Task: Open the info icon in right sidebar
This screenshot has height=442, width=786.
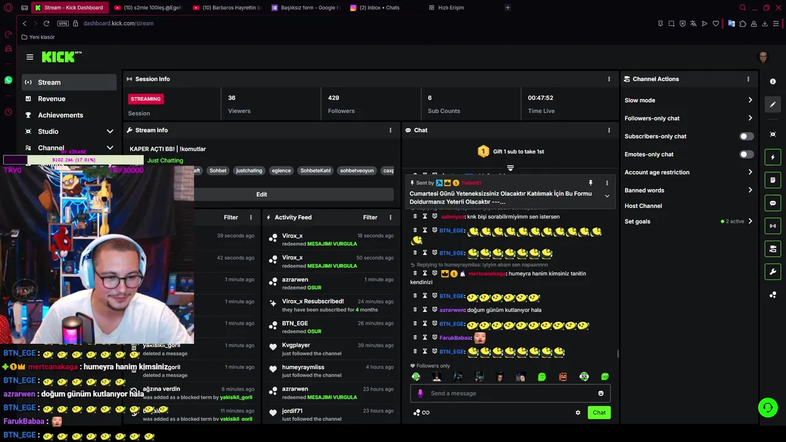Action: click(x=772, y=82)
